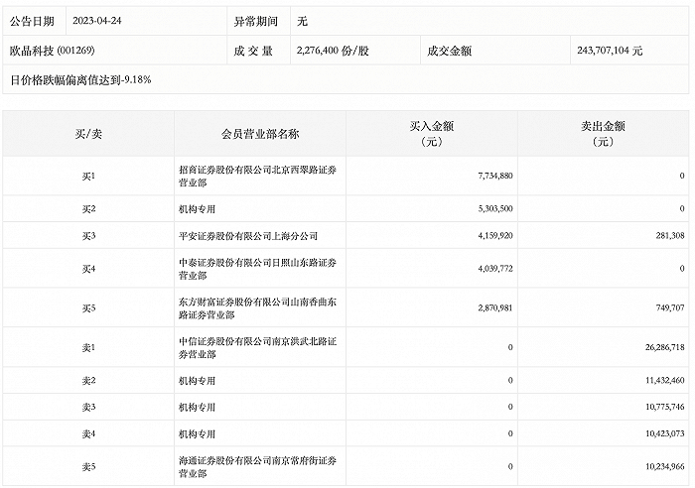Select the 卖2 row label
695x488 pixels.
coord(88,381)
